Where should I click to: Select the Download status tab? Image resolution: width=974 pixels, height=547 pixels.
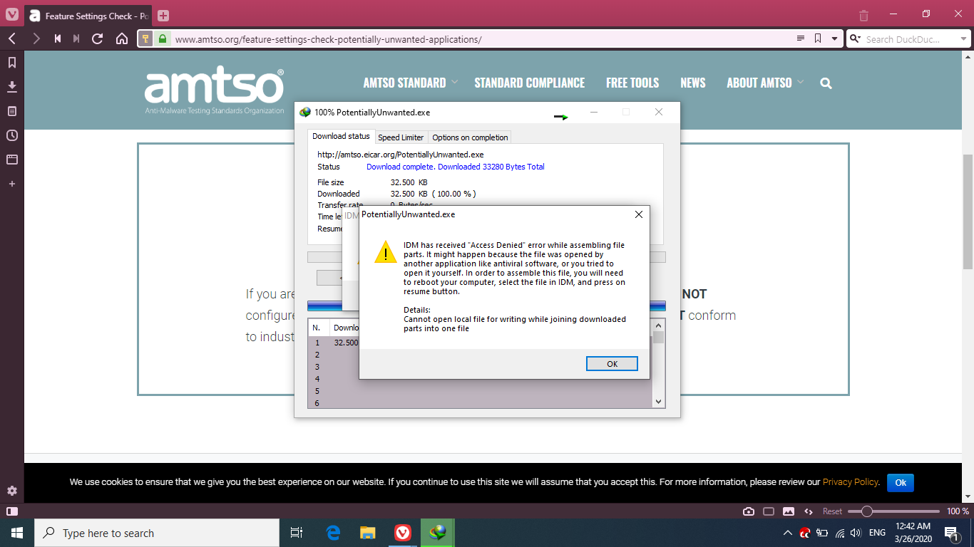pyautogui.click(x=341, y=136)
